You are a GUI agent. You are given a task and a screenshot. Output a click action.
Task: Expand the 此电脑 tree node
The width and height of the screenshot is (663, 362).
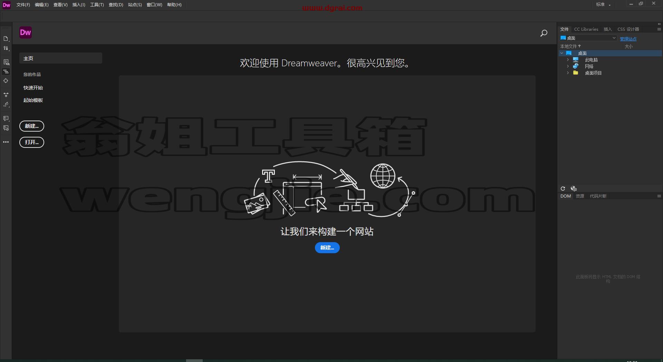568,60
